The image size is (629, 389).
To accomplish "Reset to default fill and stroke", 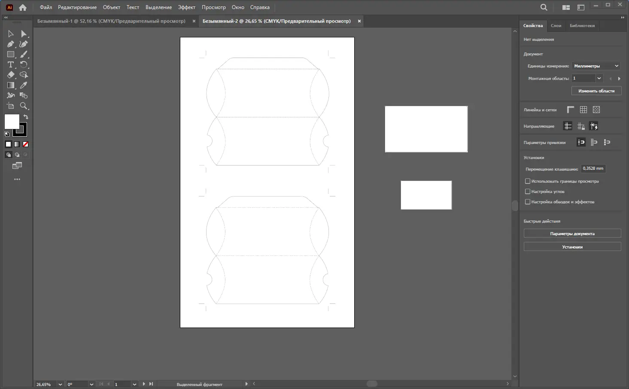I will tap(7, 135).
